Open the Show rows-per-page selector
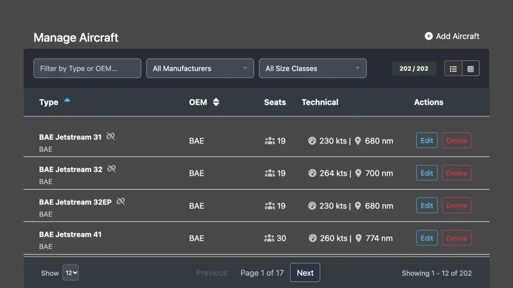Image resolution: width=513 pixels, height=288 pixels. tap(71, 273)
